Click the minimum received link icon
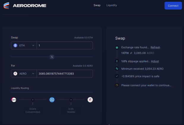This screenshot has height=125, width=184. tap(117, 69)
